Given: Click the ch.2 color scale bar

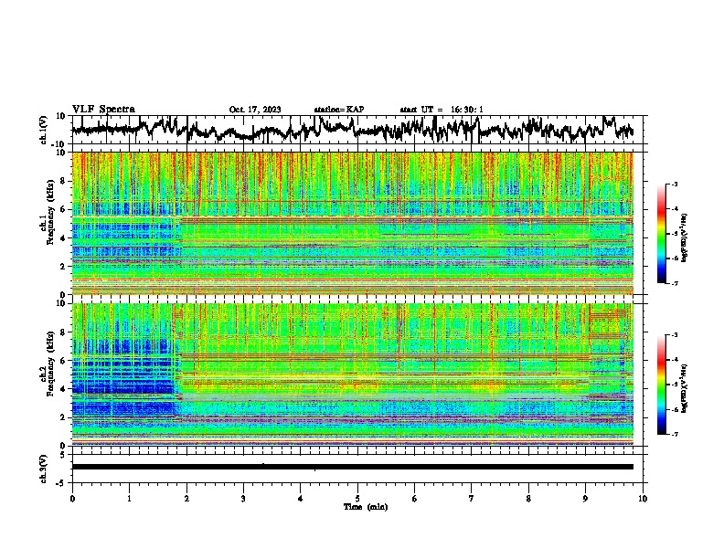Looking at the screenshot, I should [662, 385].
